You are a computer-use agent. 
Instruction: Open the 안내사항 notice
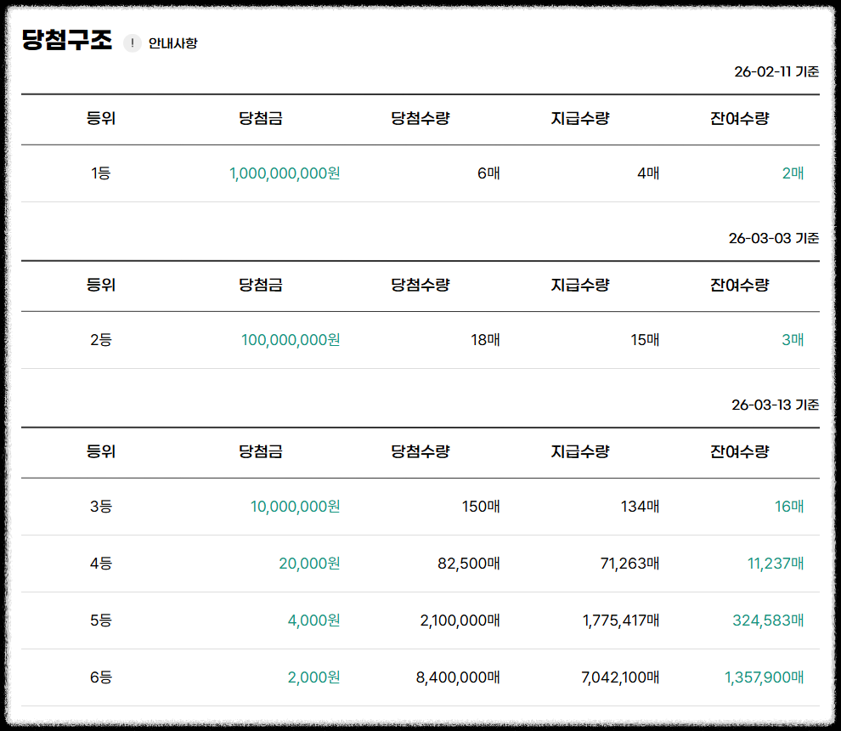(x=173, y=43)
